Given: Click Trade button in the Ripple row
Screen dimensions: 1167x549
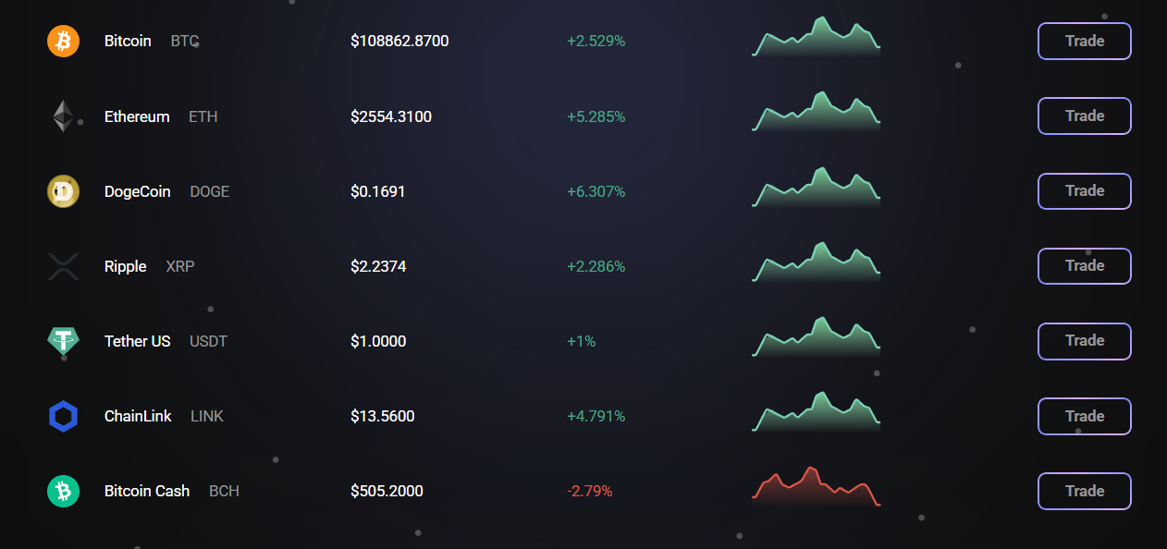Looking at the screenshot, I should point(1085,265).
